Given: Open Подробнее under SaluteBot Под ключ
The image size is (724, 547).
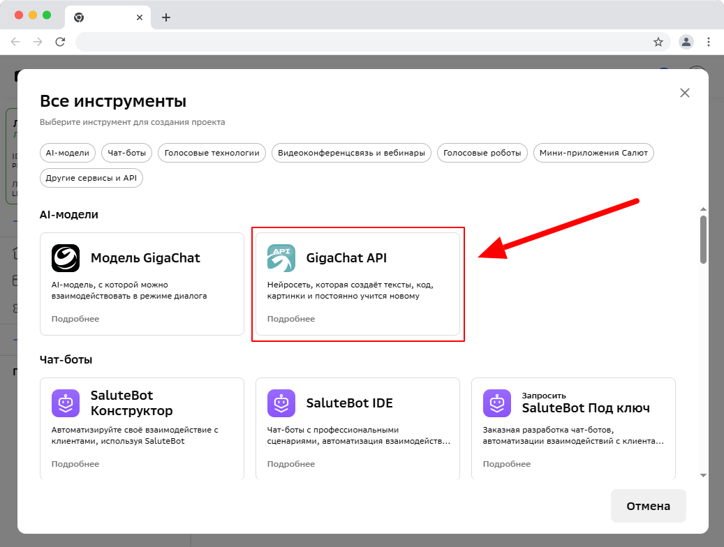Looking at the screenshot, I should click(x=507, y=464).
